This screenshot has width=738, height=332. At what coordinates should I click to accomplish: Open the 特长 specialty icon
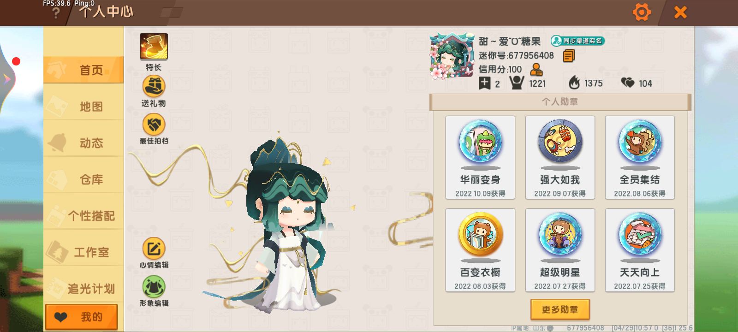pyautogui.click(x=154, y=47)
